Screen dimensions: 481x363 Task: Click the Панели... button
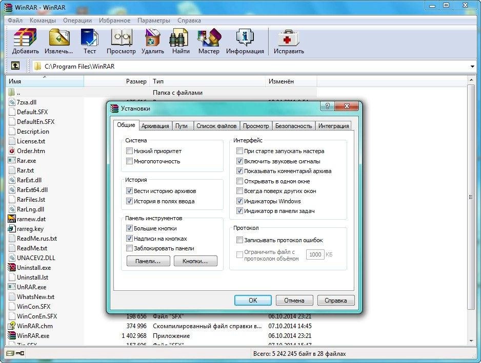tap(148, 261)
